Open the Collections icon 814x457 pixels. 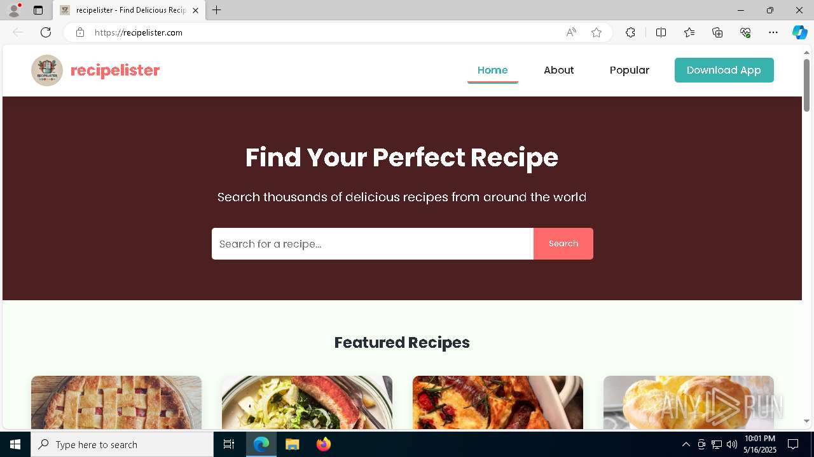[x=717, y=32]
